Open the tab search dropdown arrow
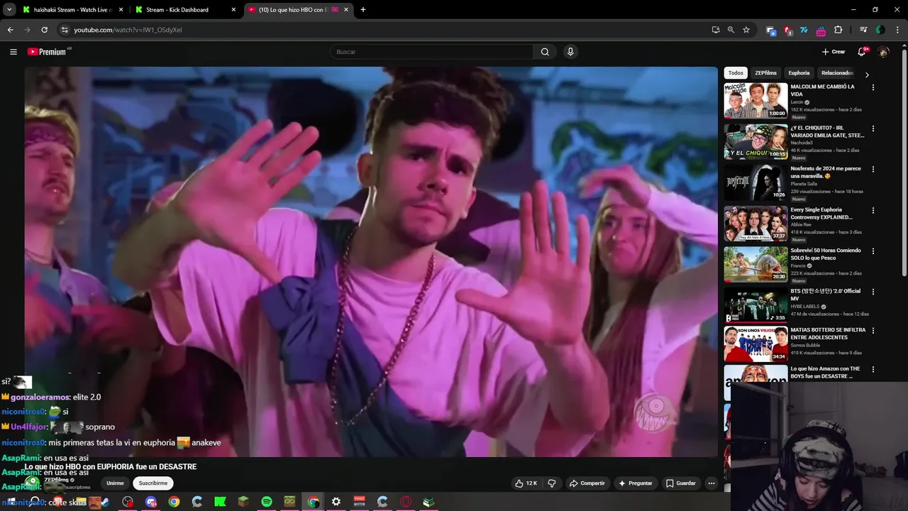This screenshot has width=908, height=511. click(9, 10)
